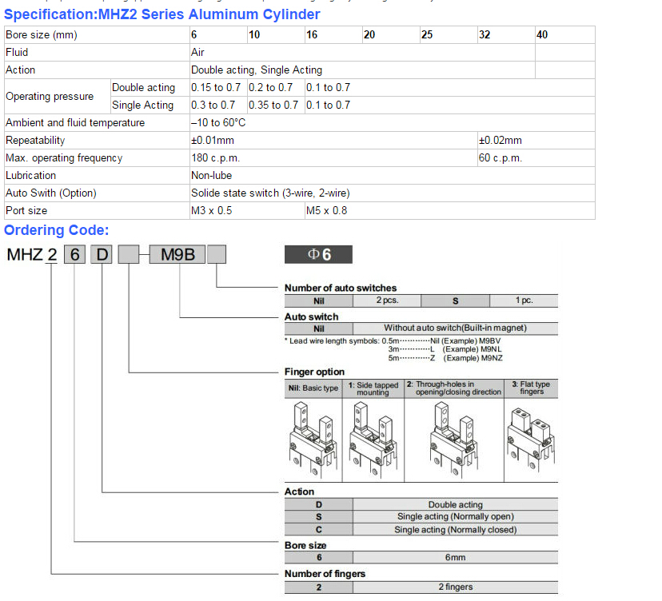The width and height of the screenshot is (662, 601).
Task: Click 'Without auto switch(Built-in magnet)' cell
Action: [x=455, y=328]
